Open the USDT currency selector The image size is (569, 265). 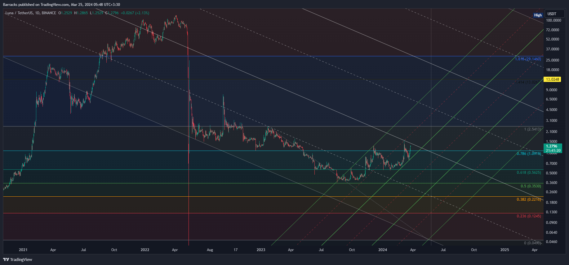[x=555, y=14]
